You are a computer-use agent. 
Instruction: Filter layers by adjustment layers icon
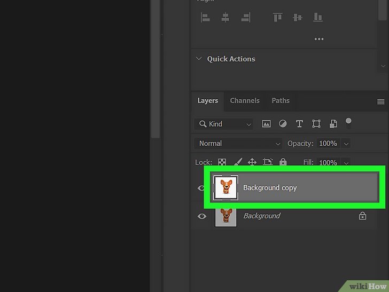click(283, 123)
